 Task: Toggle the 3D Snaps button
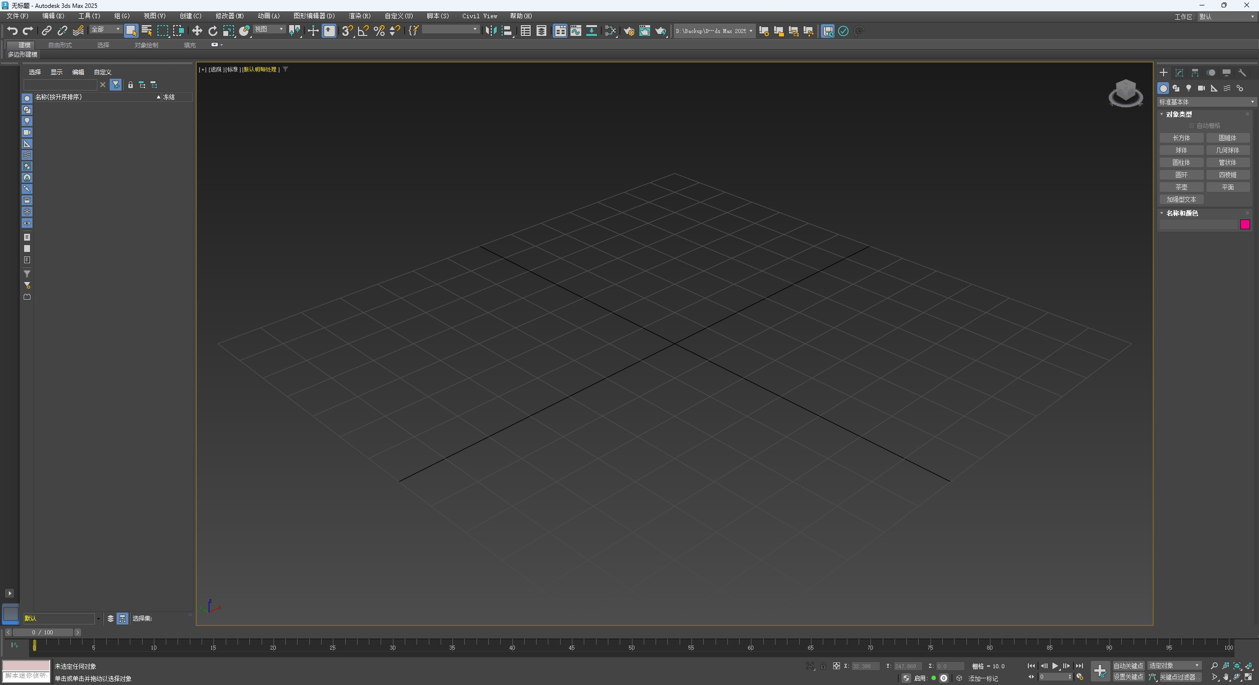pyautogui.click(x=347, y=31)
